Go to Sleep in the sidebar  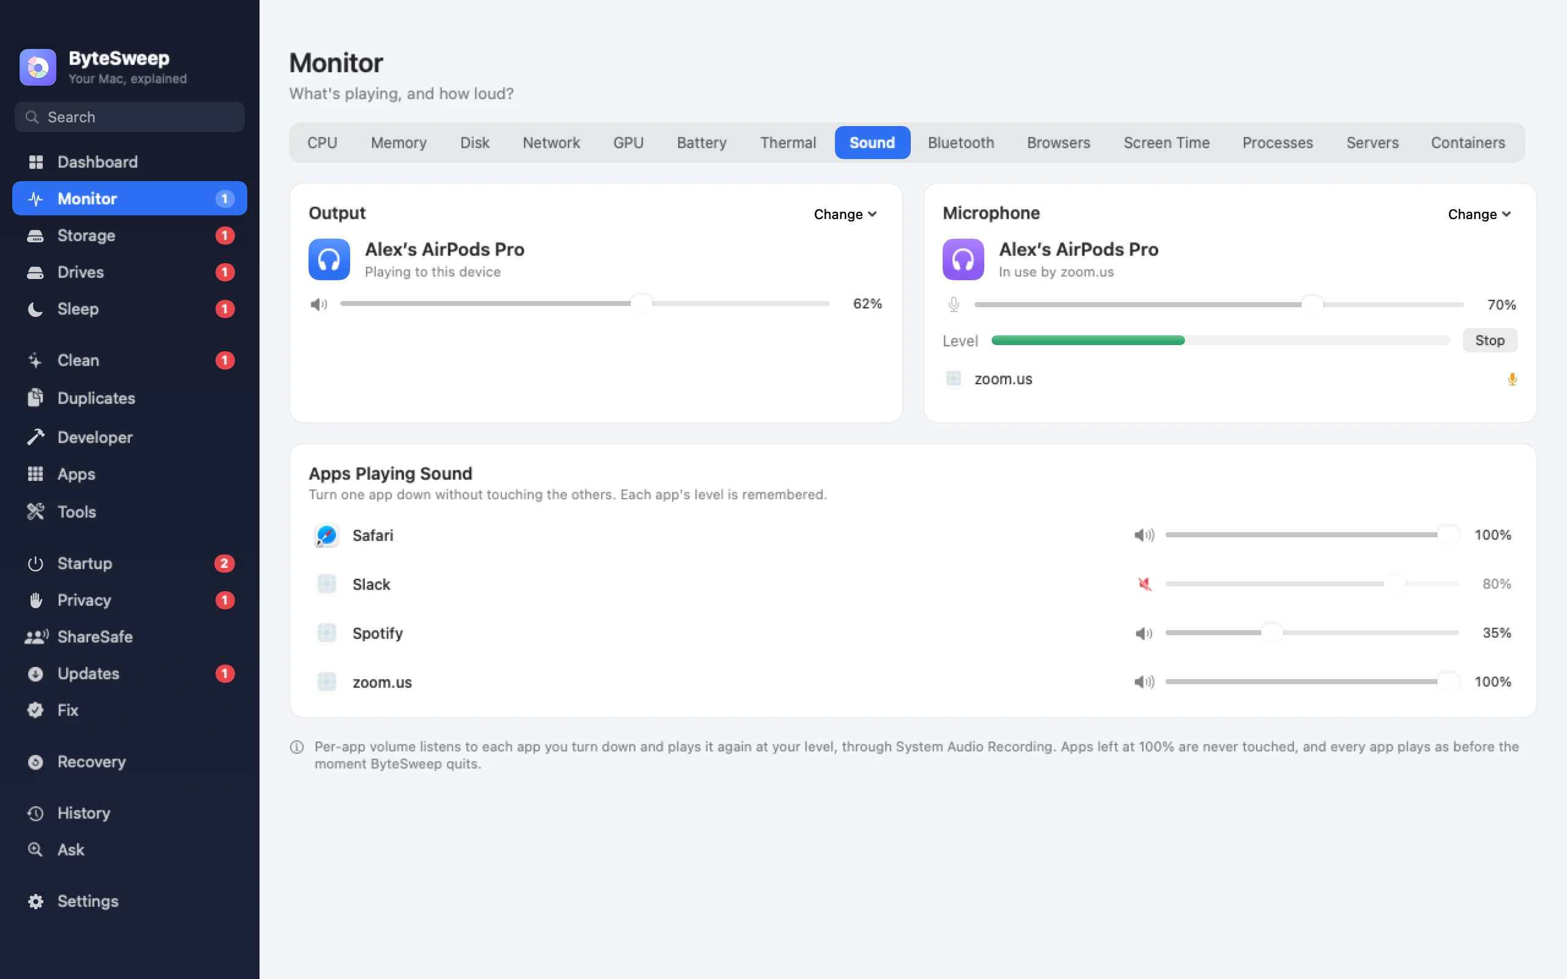pyautogui.click(x=130, y=309)
